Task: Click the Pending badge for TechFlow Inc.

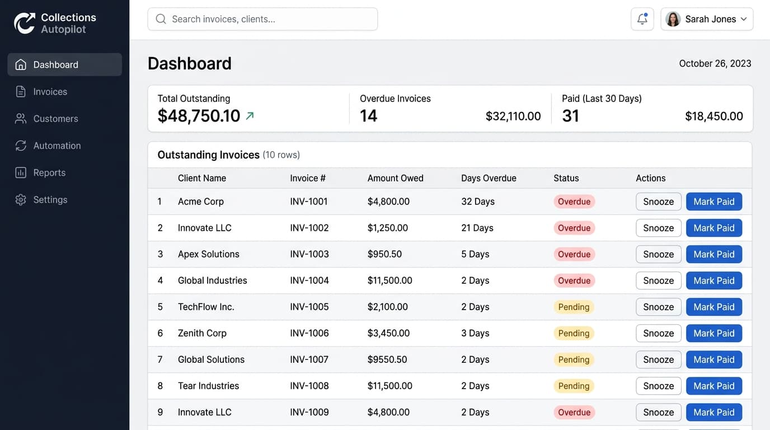Action: point(574,307)
